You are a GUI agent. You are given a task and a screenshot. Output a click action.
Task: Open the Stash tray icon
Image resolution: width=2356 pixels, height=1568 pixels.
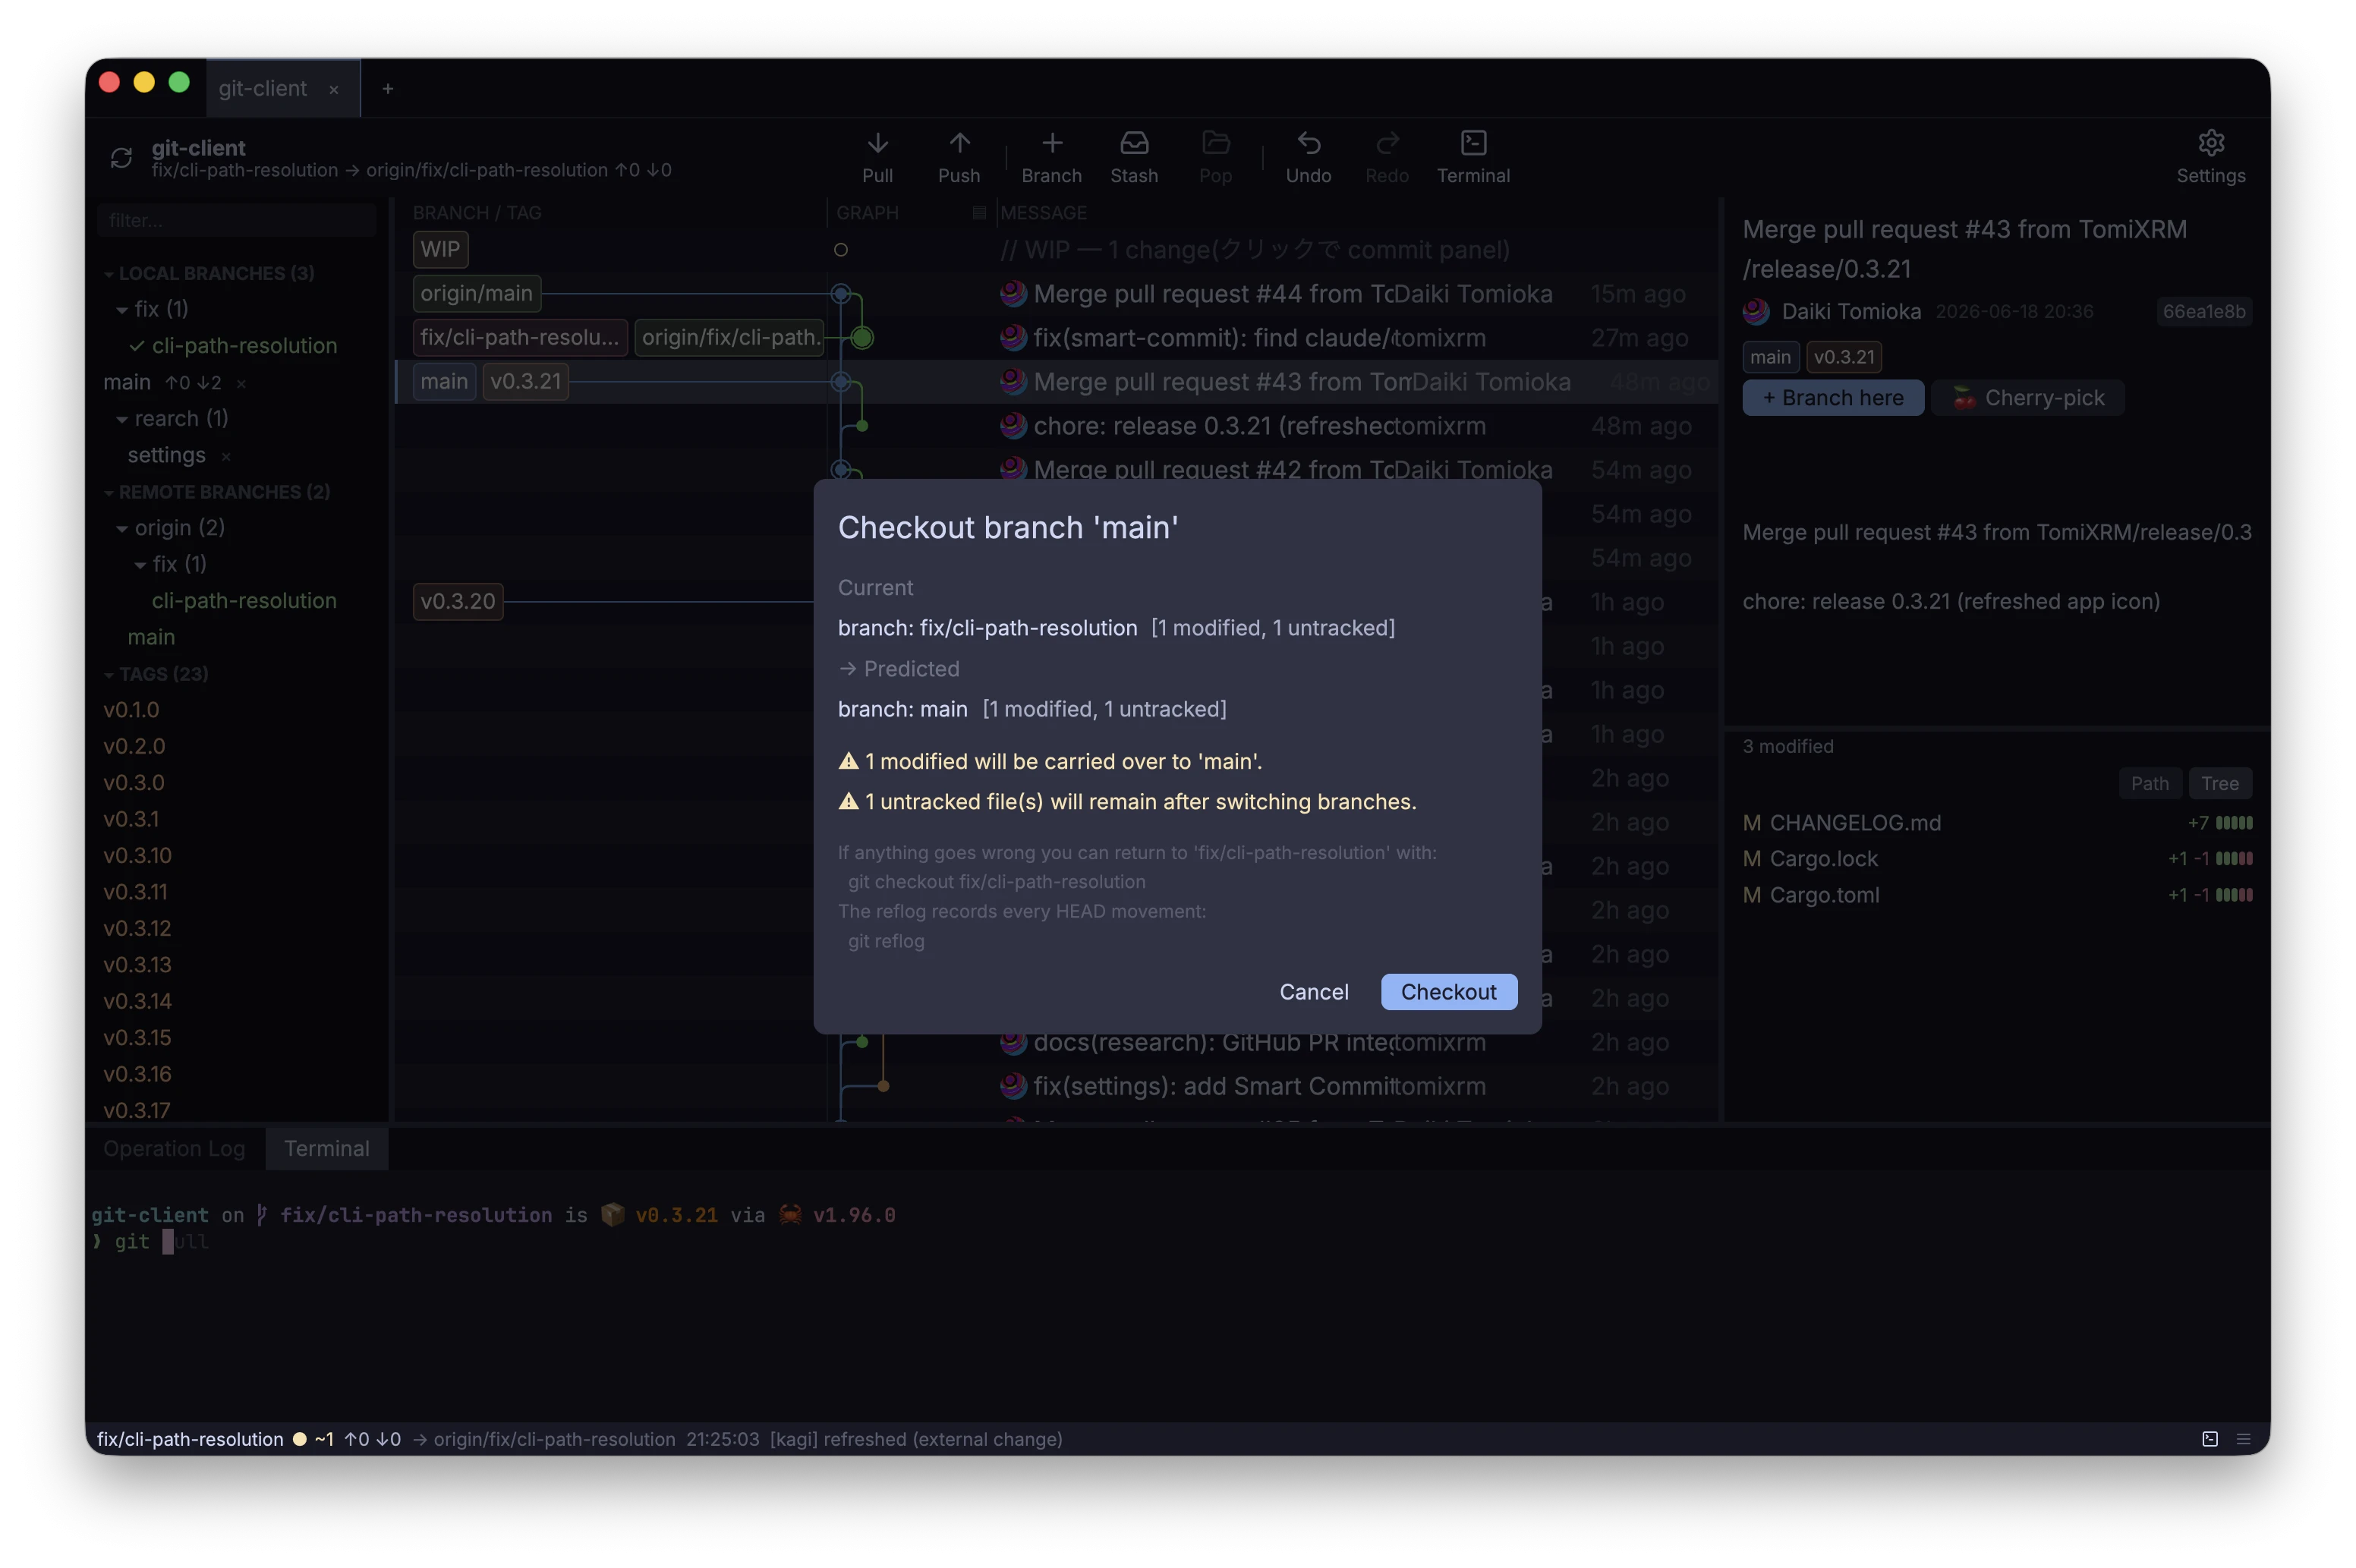tap(1134, 143)
